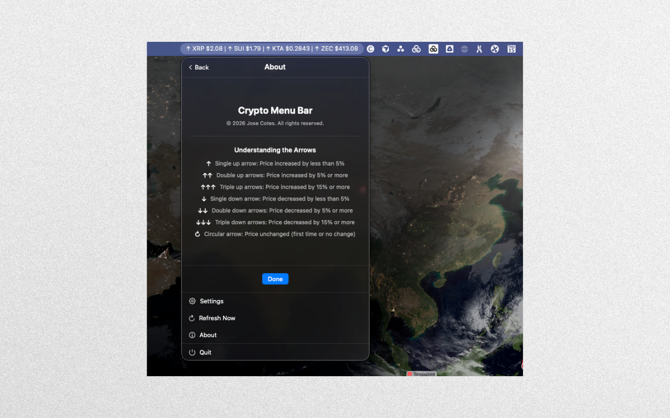Open the cube icon in menu bar
Image resolution: width=670 pixels, height=418 pixels.
pos(385,49)
